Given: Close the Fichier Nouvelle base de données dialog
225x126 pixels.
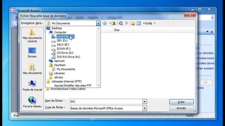Looking at the screenshot, I should click(x=190, y=15).
